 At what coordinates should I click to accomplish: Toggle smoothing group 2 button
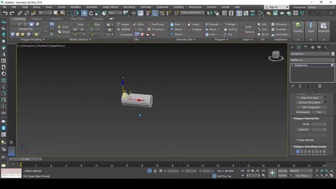tap(301, 152)
